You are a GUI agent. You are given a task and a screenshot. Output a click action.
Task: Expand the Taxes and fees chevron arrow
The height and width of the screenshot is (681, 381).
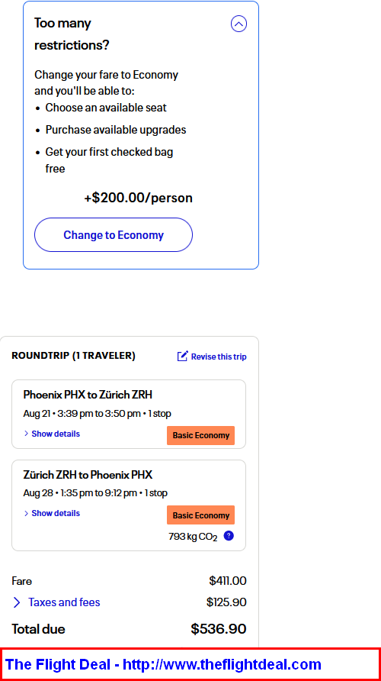pyautogui.click(x=17, y=602)
